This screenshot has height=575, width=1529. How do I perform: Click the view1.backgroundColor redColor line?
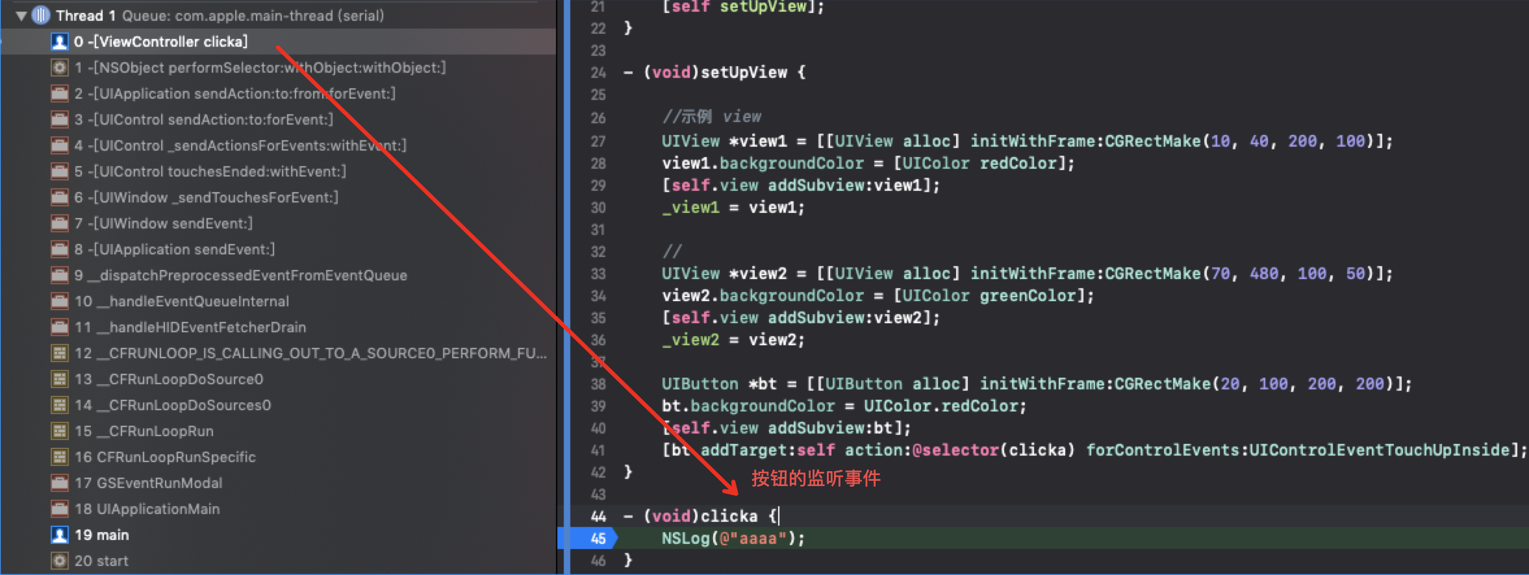pos(868,163)
